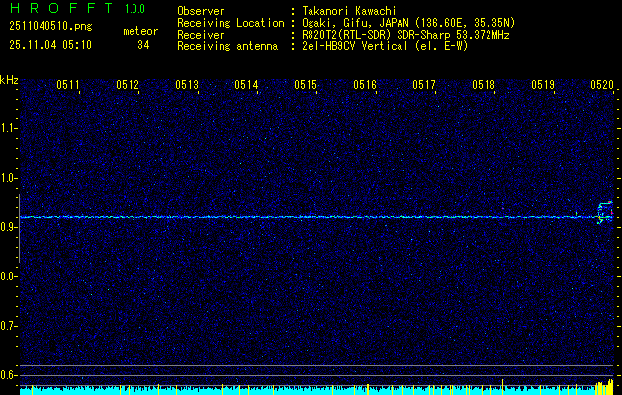Click the 25.11.04 05:10 timestamp
Screen dimensions: 622x395
[x=50, y=45]
